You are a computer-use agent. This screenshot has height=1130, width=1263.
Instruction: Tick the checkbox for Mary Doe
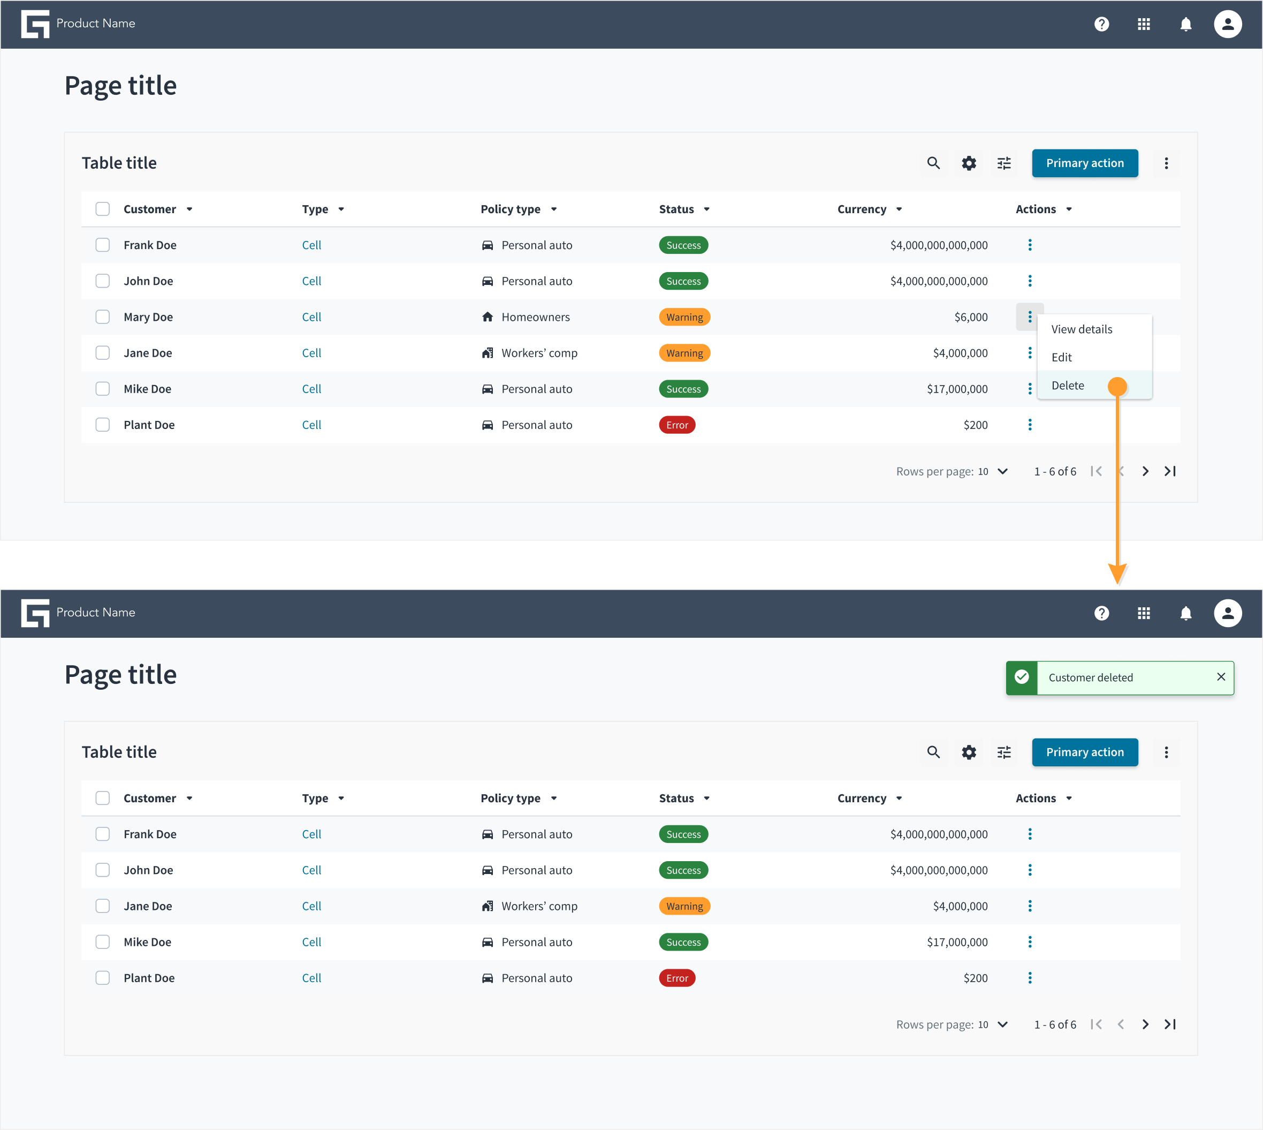click(103, 317)
